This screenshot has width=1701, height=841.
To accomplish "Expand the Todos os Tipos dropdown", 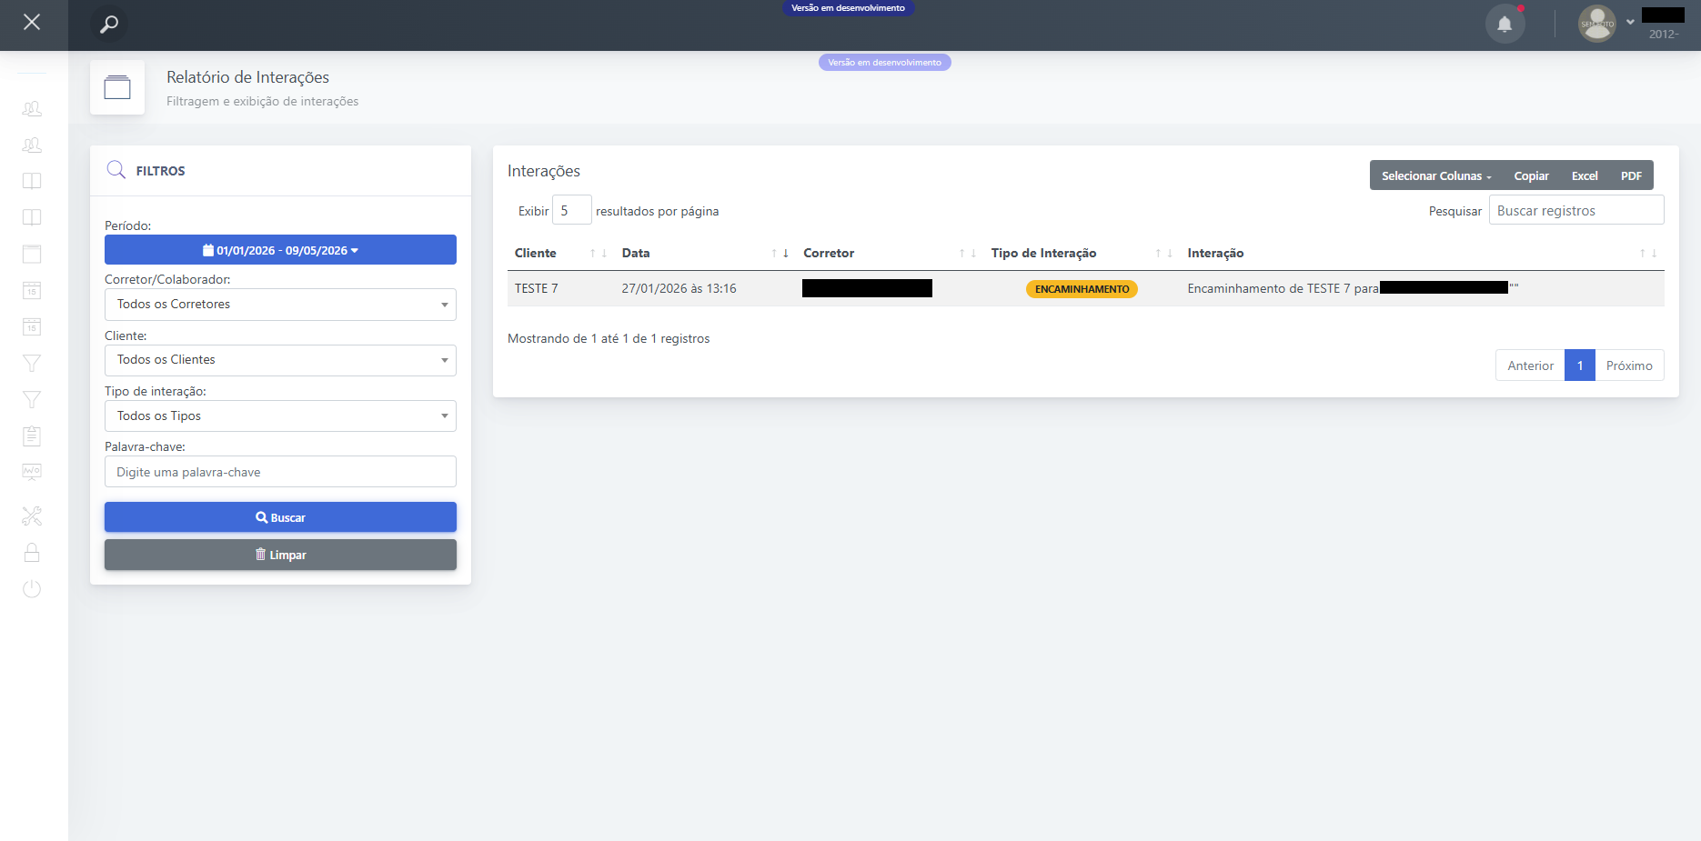I will (x=280, y=416).
